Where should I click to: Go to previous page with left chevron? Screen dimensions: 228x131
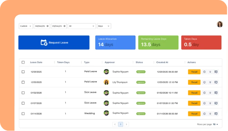115,124
